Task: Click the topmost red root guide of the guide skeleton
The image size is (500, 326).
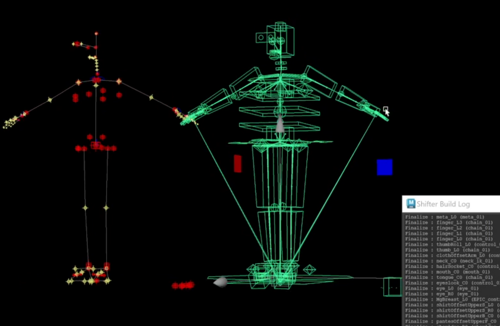Action: pos(96,33)
